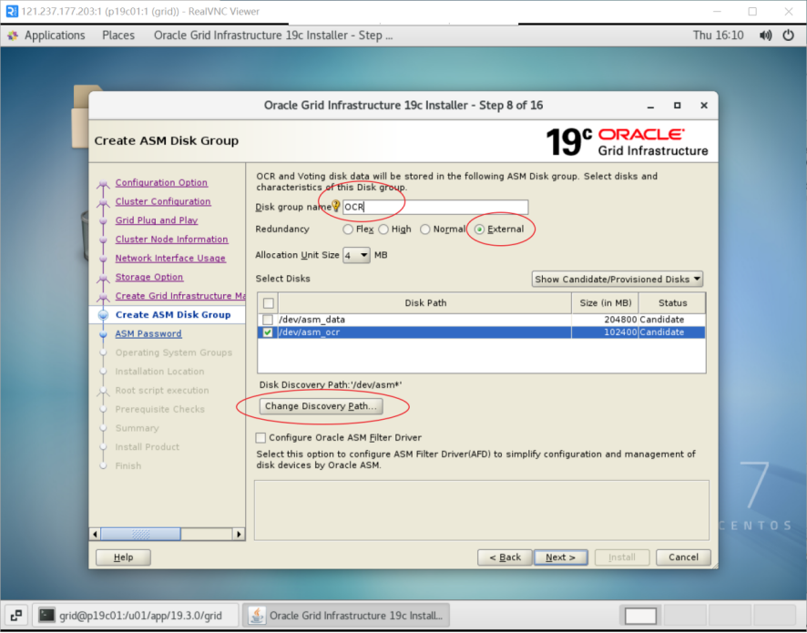The height and width of the screenshot is (633, 807).
Task: Open the volume control icon
Action: [x=765, y=36]
